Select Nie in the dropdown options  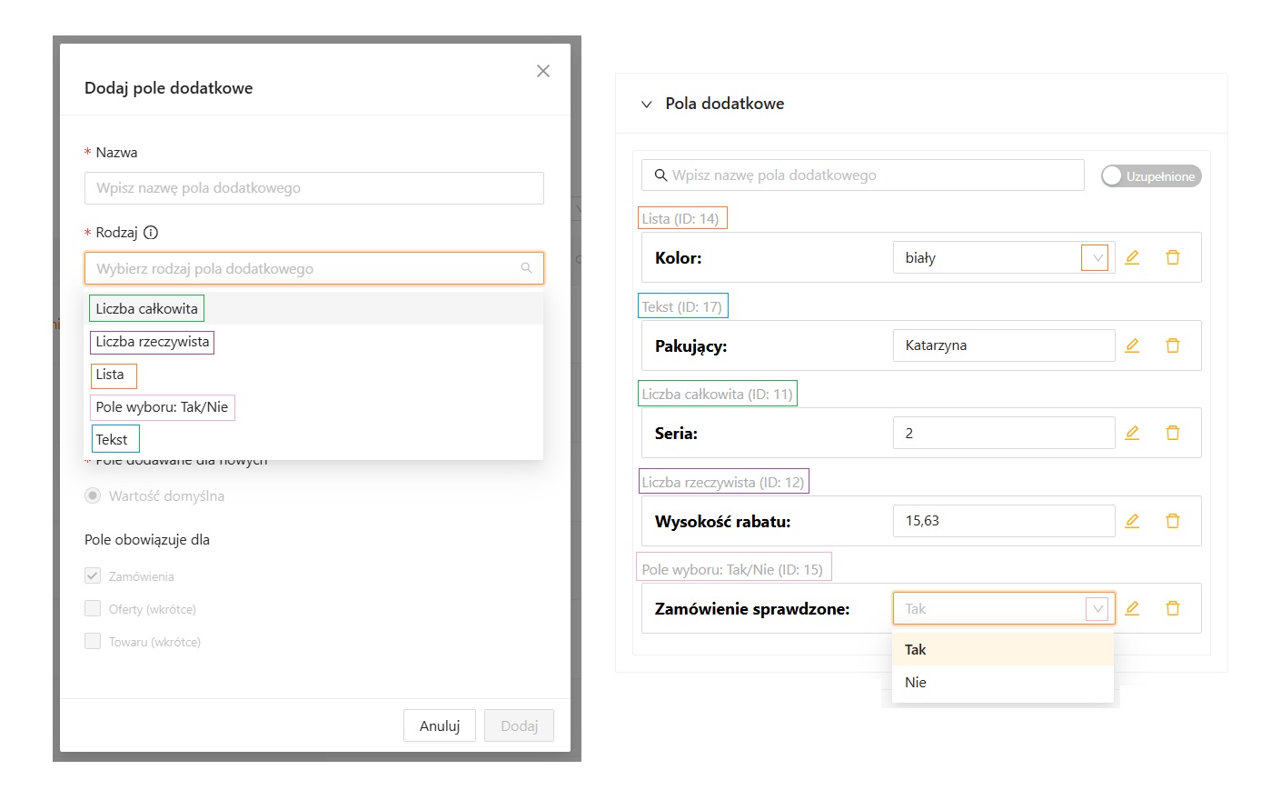click(916, 683)
